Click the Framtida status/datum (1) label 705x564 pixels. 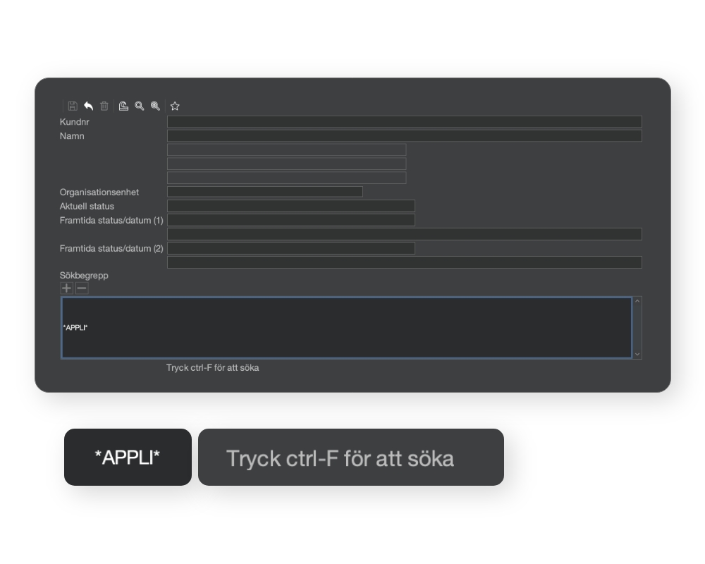[x=111, y=221]
